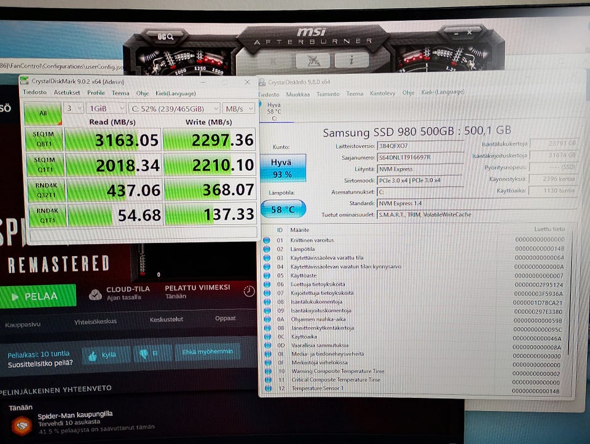The height and width of the screenshot is (444, 590).
Task: Open Tiedosto menu in CrystalDiskMark
Action: click(34, 92)
